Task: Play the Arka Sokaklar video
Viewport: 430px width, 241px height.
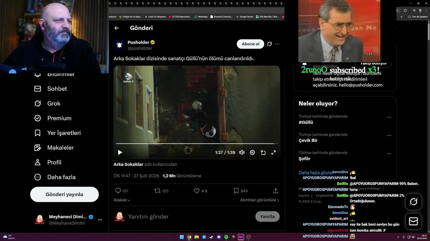Action: point(120,152)
